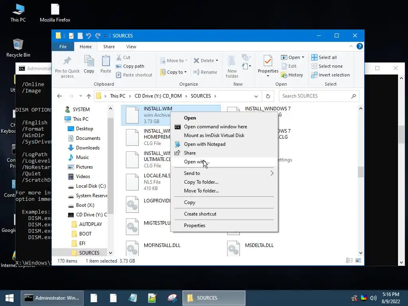Click Pin to Quick access icon
Viewport: 408px width, 306px height.
point(67,61)
